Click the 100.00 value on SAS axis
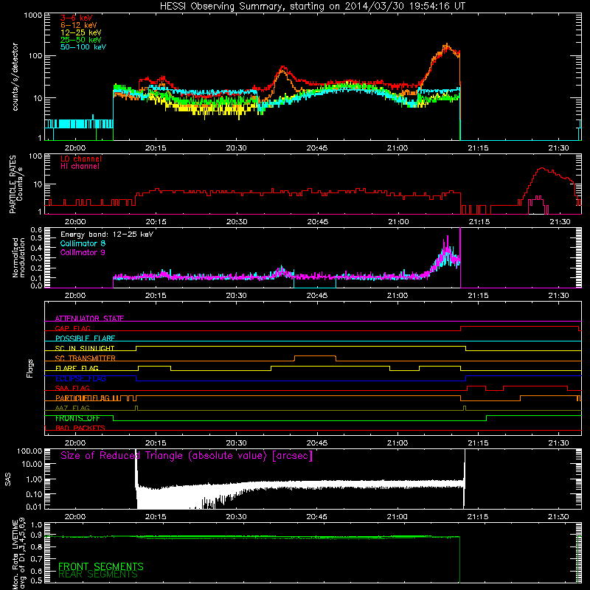 point(29,451)
